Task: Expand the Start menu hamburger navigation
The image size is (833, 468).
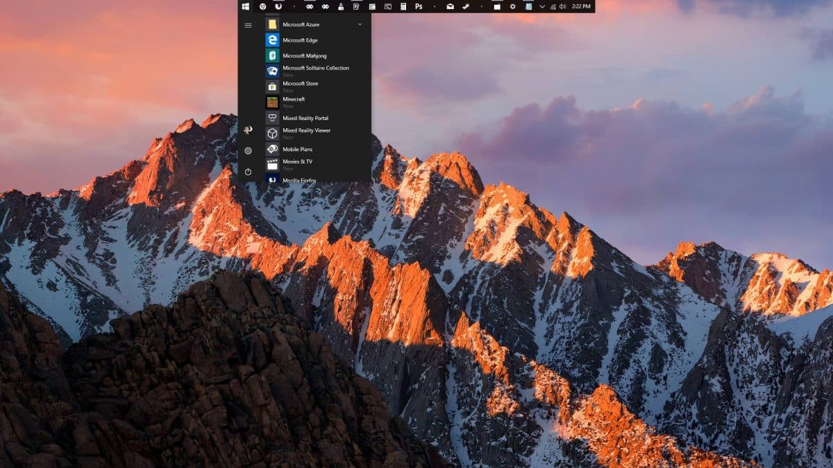Action: pos(248,25)
